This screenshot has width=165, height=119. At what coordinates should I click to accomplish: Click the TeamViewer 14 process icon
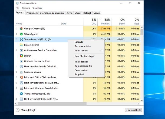pyautogui.click(x=21, y=40)
